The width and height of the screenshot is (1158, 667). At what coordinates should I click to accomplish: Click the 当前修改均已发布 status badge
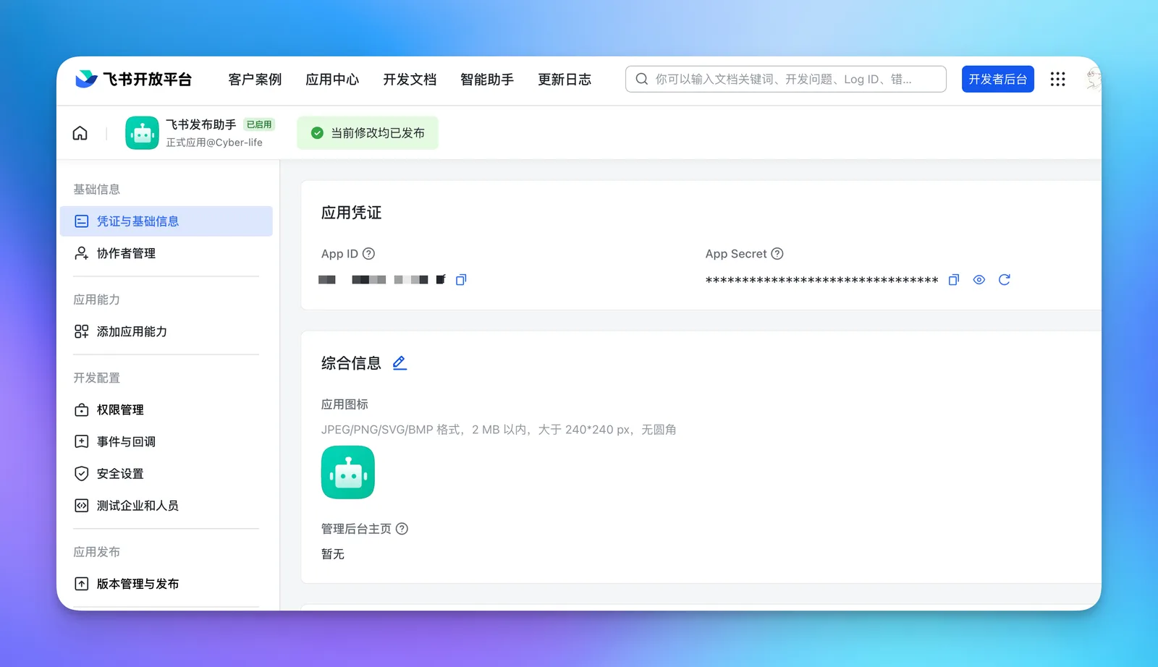click(x=368, y=133)
